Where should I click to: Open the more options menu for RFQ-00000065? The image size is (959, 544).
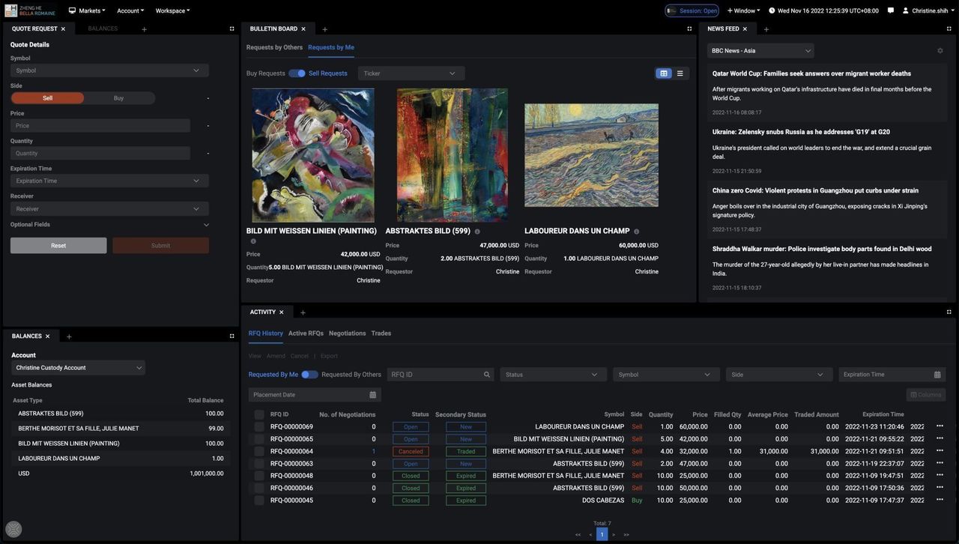pos(940,439)
